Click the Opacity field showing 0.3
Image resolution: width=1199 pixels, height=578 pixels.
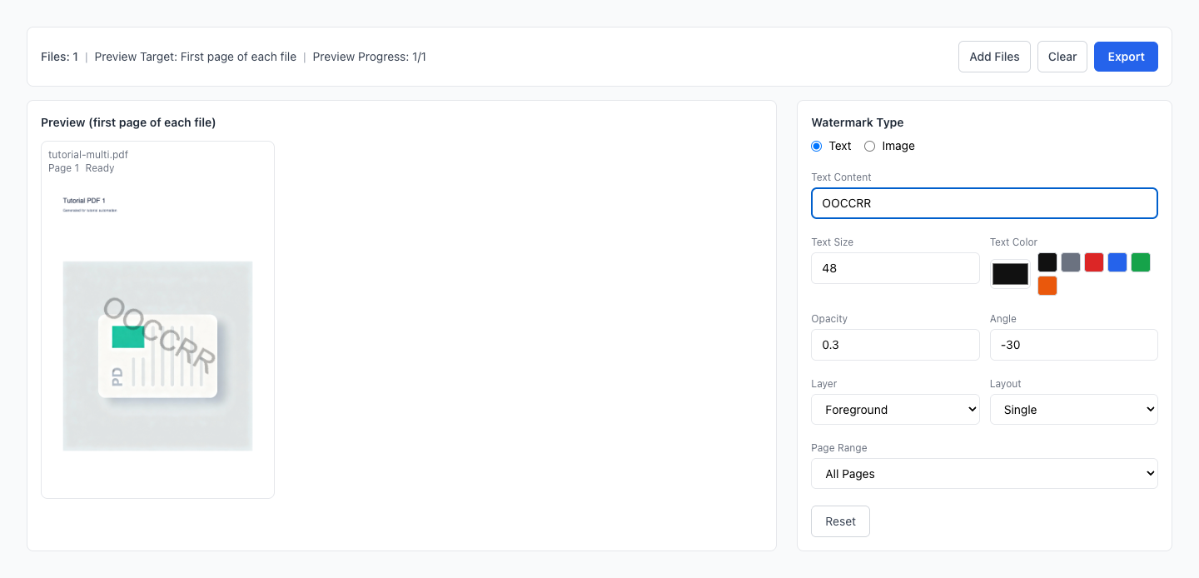pos(895,345)
